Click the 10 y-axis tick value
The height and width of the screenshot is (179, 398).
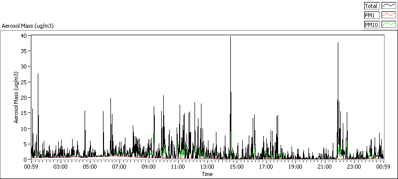[x=23, y=128]
